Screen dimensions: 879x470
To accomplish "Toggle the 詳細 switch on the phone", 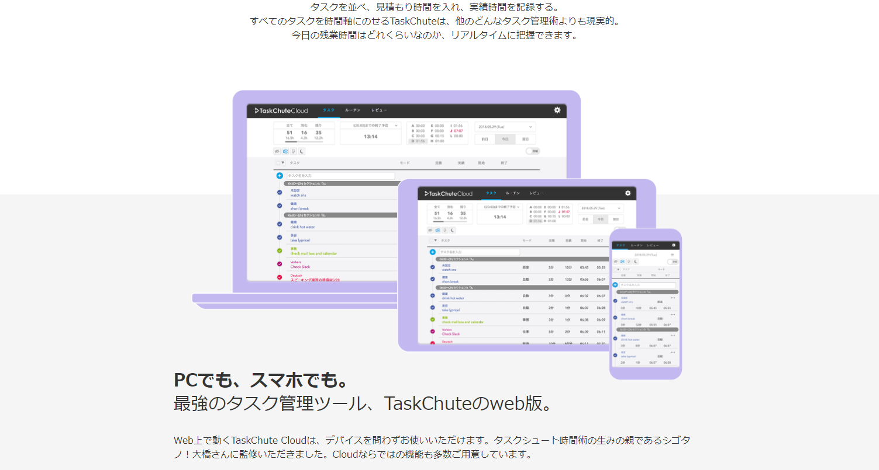I will click(x=673, y=262).
